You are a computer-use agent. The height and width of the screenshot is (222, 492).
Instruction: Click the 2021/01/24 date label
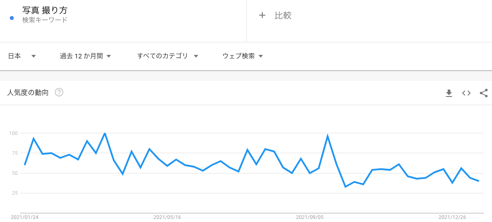pyautogui.click(x=25, y=217)
